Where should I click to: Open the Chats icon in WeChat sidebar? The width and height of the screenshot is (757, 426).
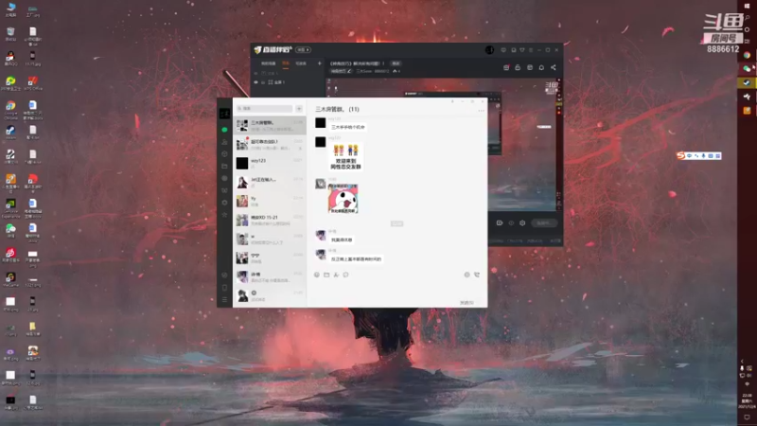tap(224, 130)
